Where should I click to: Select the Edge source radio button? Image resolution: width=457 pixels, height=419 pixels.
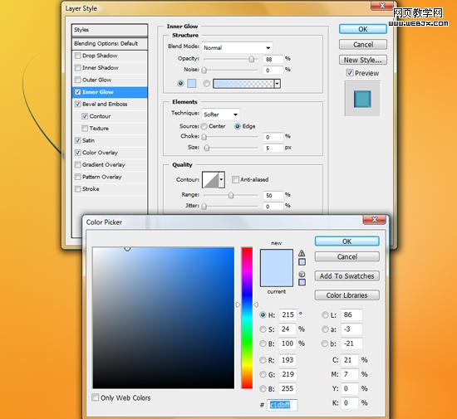[x=238, y=126]
